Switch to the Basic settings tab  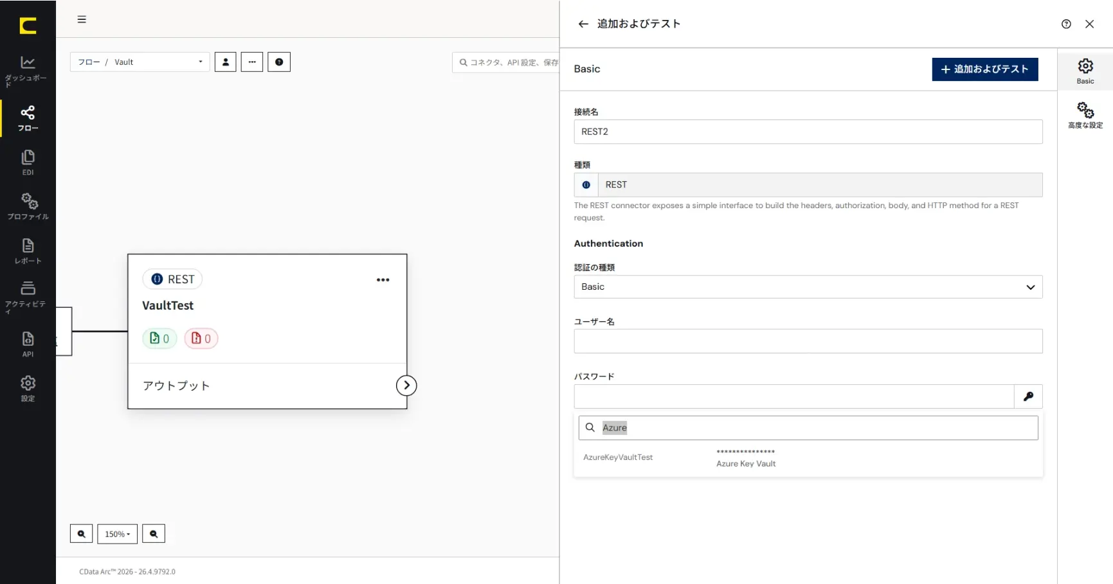coord(1085,71)
